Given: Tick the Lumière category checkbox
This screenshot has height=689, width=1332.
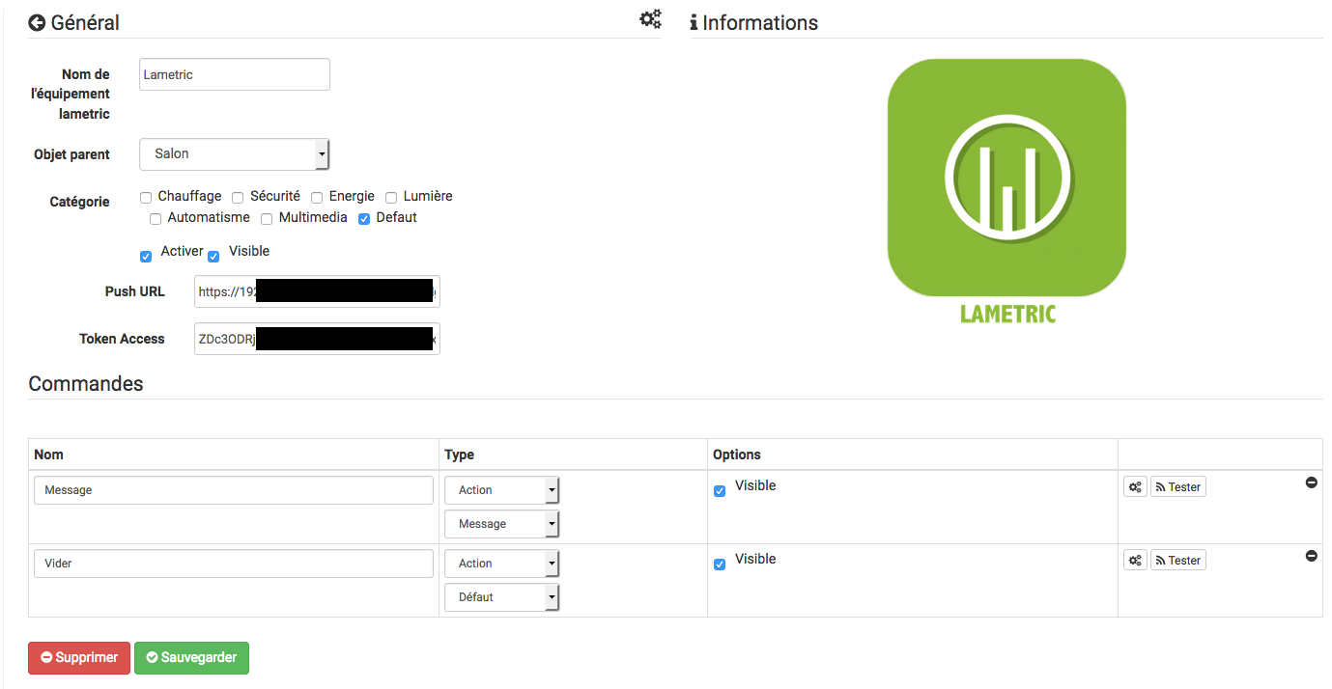Looking at the screenshot, I should tap(391, 198).
